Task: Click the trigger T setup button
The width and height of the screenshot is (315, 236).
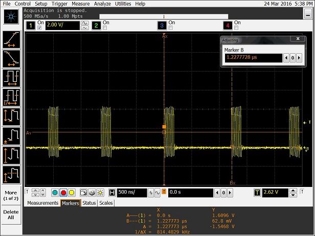Action: (x=257, y=193)
